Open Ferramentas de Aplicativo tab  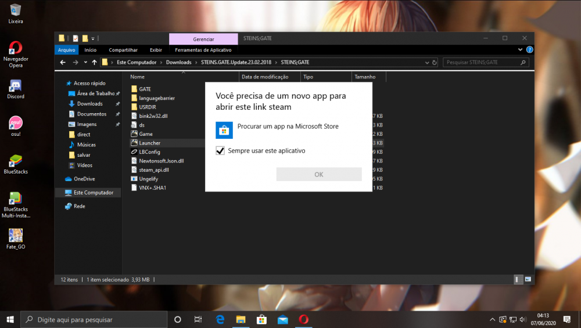[x=203, y=50]
